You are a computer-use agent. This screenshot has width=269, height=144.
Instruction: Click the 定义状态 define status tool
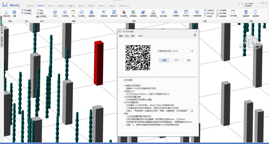(x=209, y=13)
